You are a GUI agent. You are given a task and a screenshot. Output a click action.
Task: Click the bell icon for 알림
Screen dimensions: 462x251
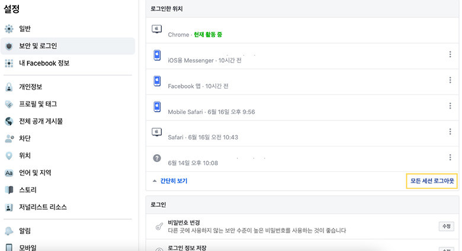coord(9,231)
